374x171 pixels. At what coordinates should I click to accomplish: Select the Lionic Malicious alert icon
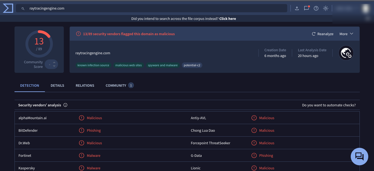click(x=254, y=168)
